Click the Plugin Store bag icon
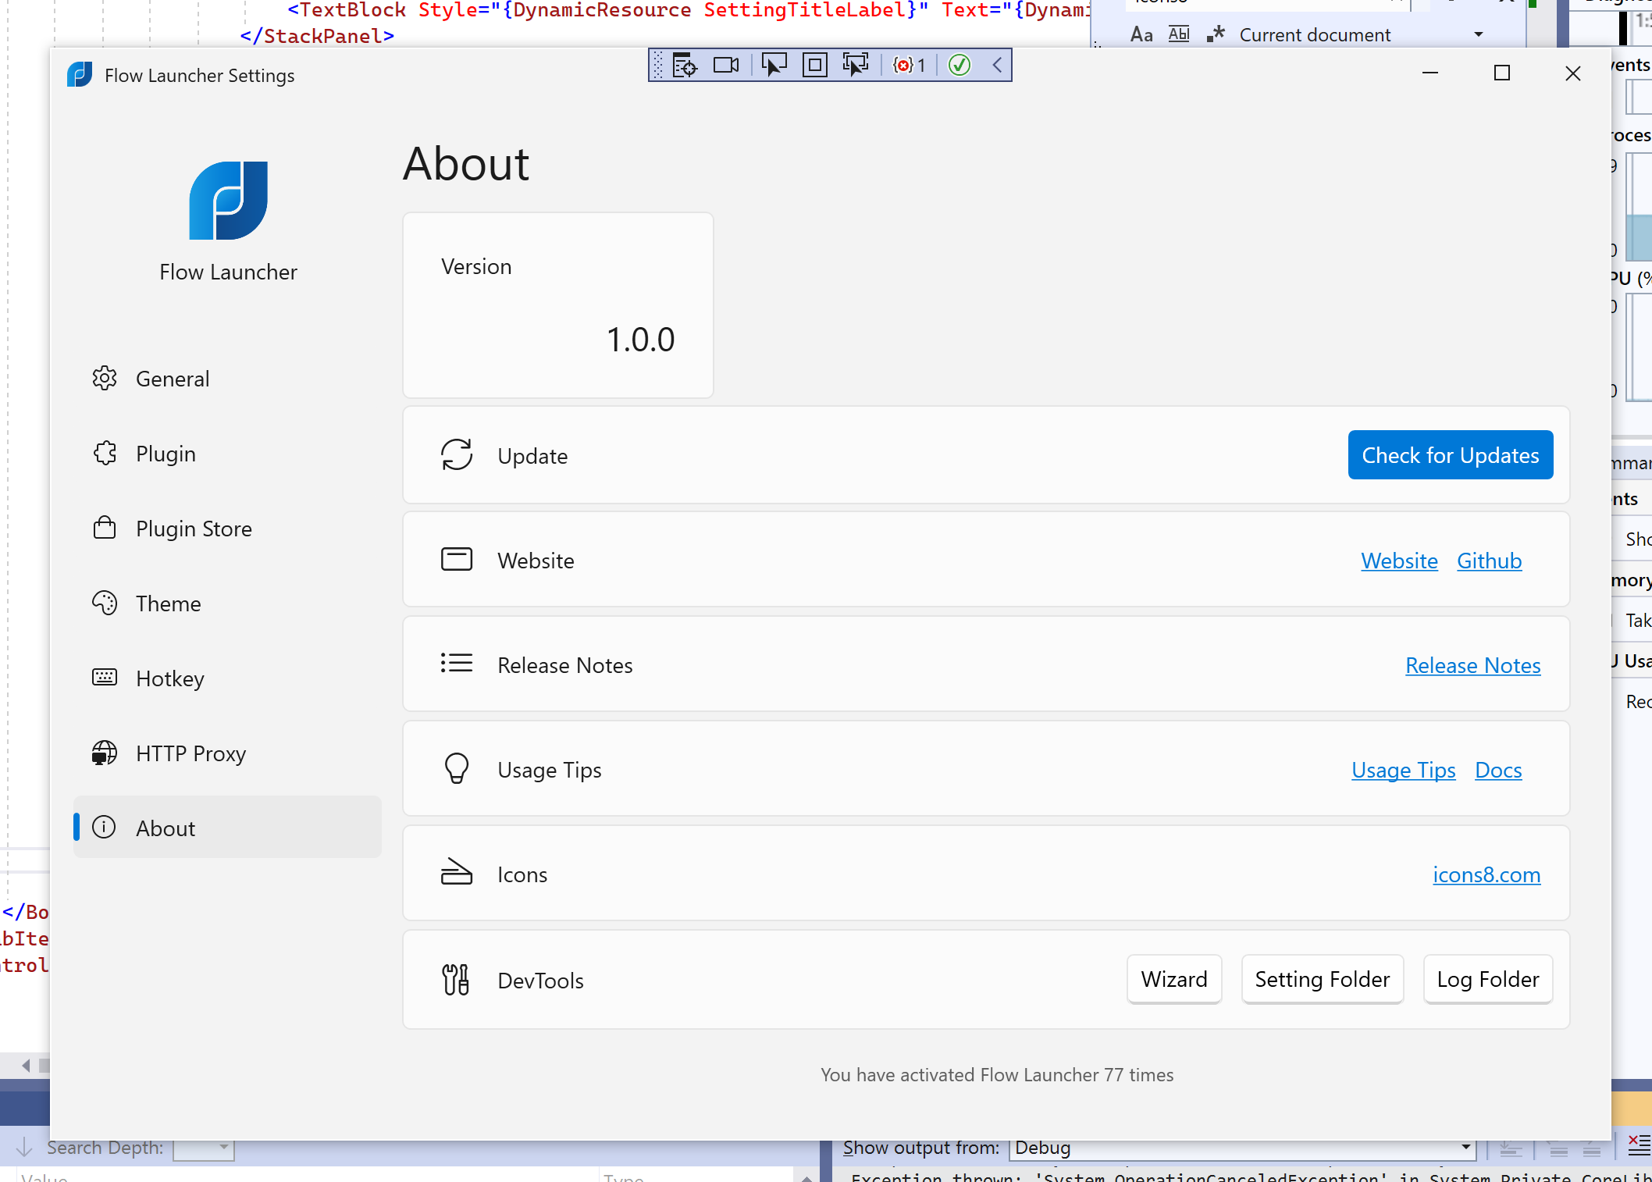1652x1182 pixels. point(105,529)
